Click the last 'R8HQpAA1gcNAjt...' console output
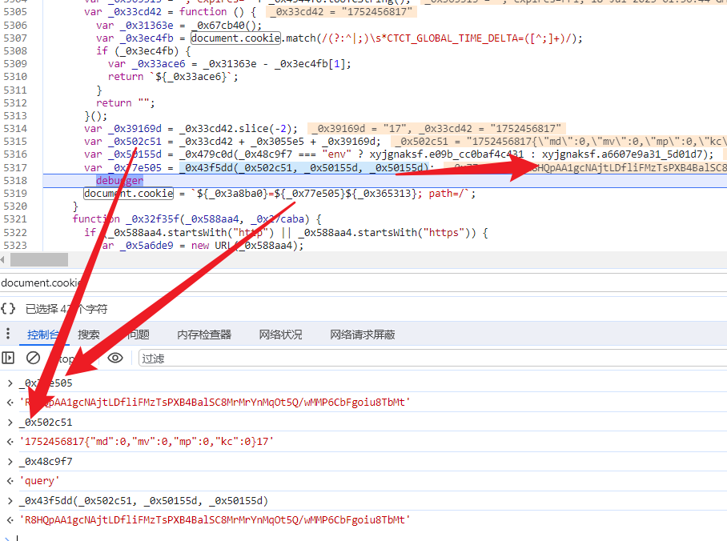The image size is (727, 541). (215, 520)
